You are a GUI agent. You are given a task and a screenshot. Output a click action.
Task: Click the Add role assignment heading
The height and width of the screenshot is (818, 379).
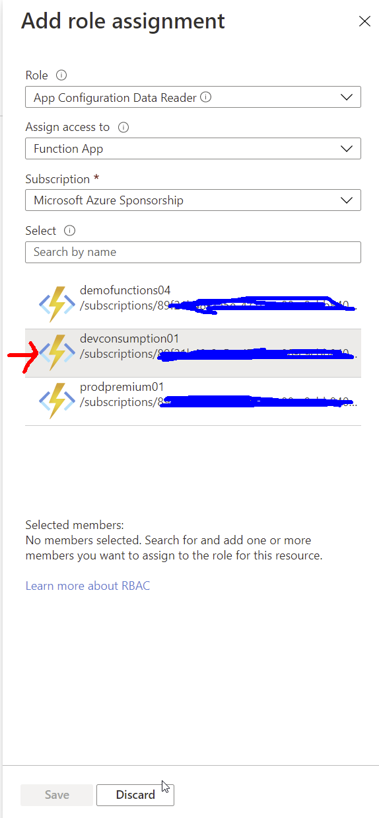123,20
